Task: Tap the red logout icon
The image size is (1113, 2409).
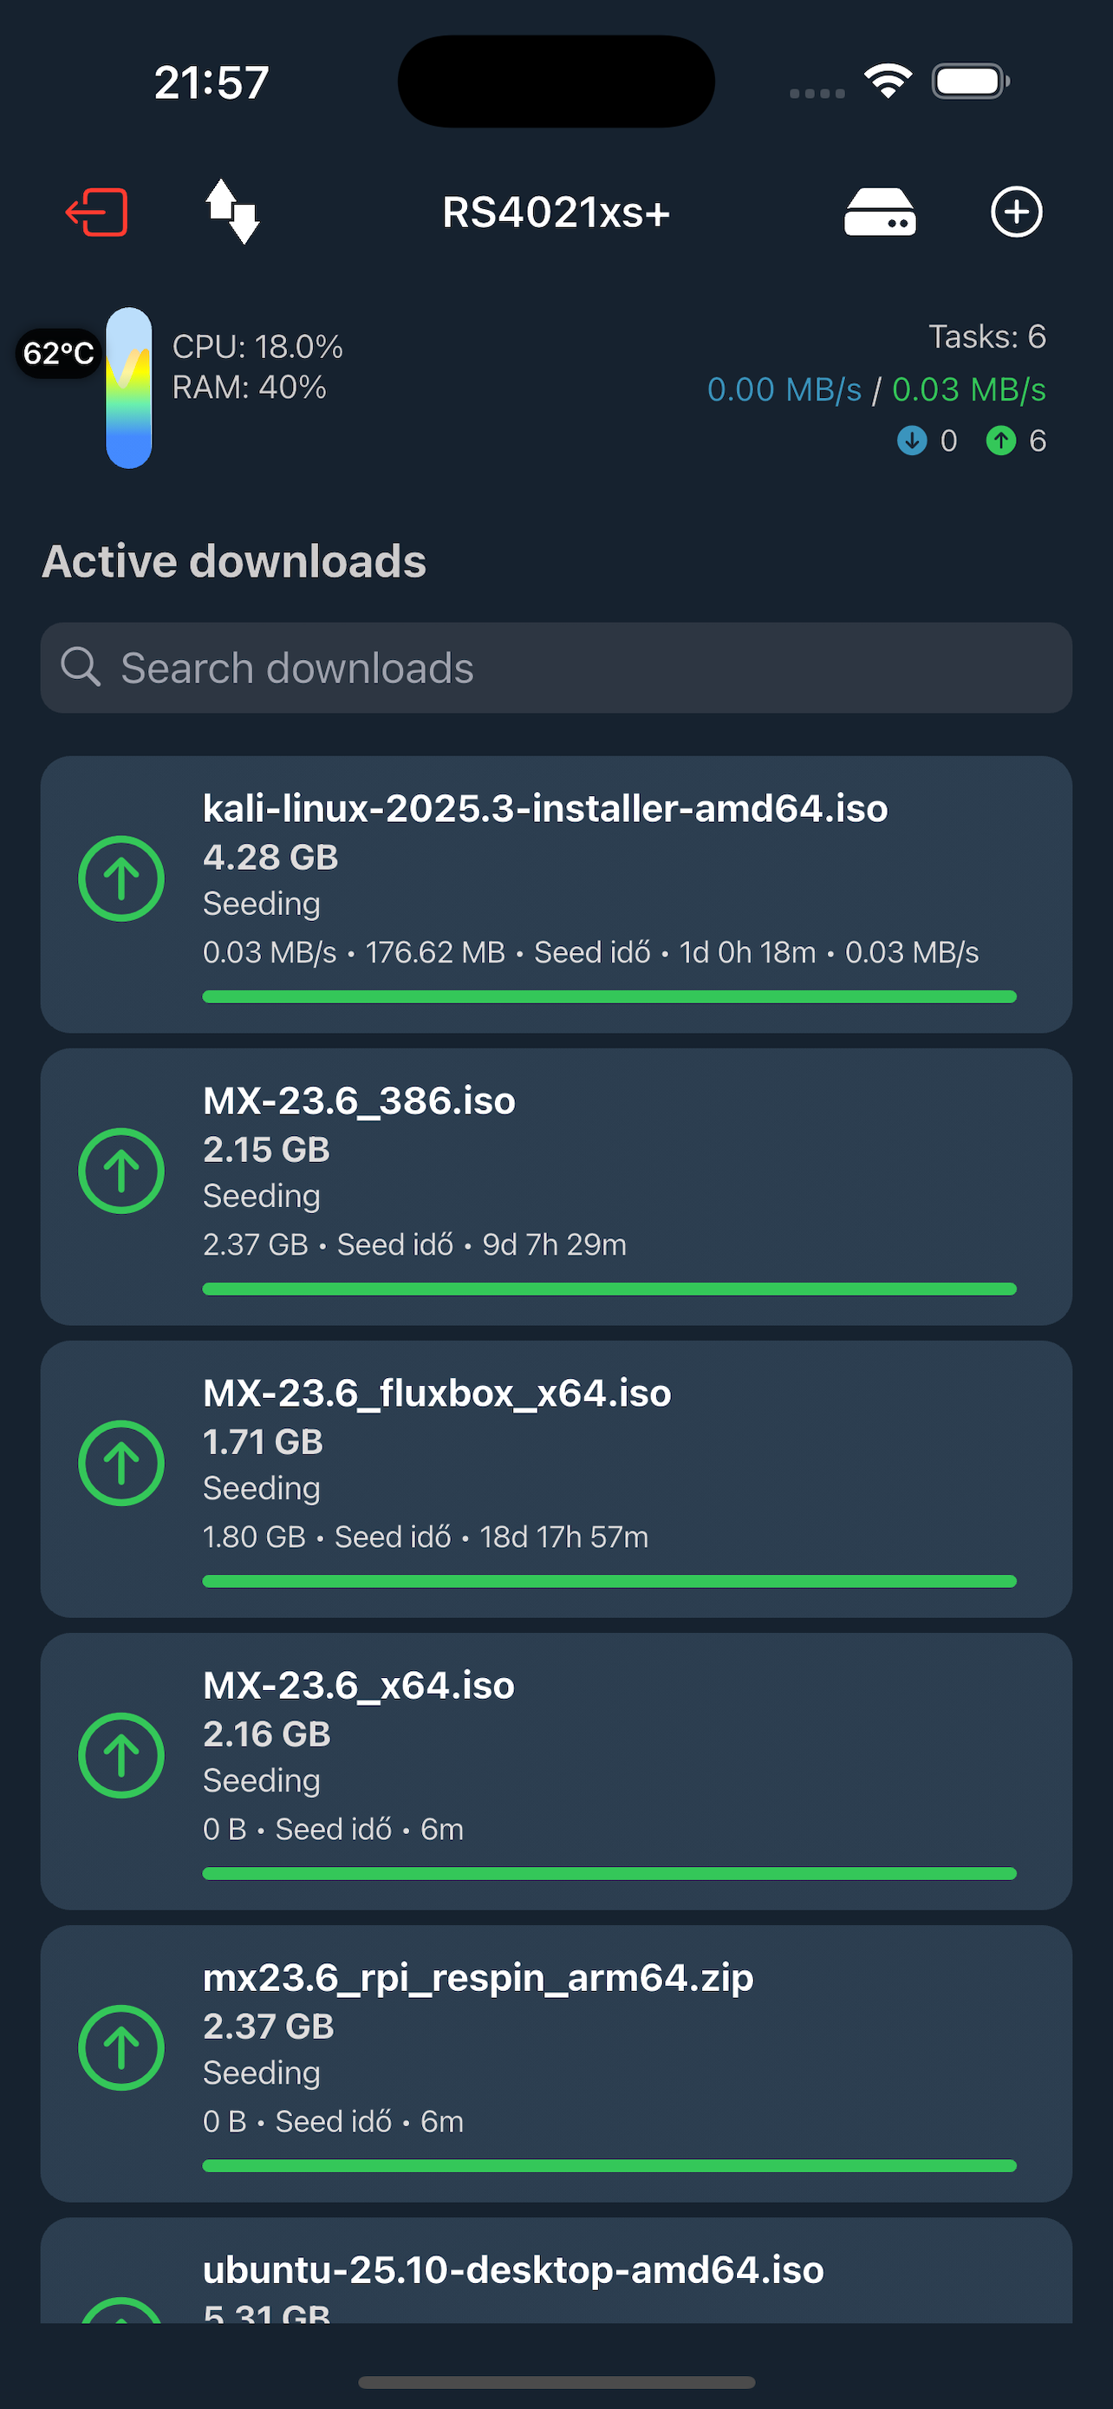Action: tap(96, 212)
